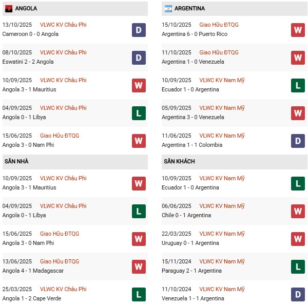Open the Chile 0 - 1 Argentina match

[x=186, y=215]
